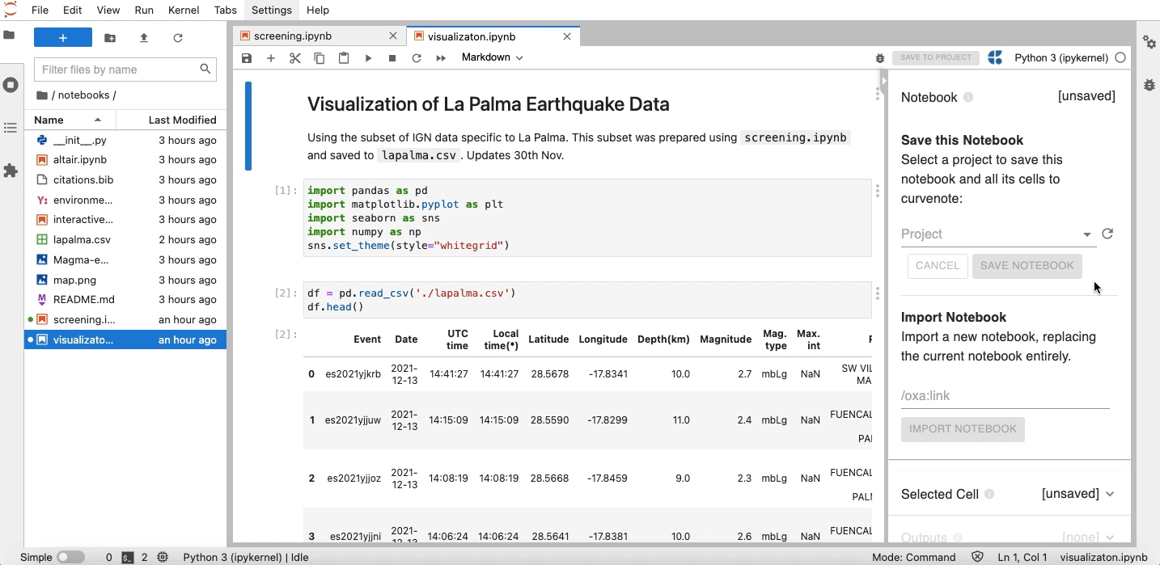Image resolution: width=1160 pixels, height=565 pixels.
Task: Click the Upload Files icon
Action: (144, 38)
